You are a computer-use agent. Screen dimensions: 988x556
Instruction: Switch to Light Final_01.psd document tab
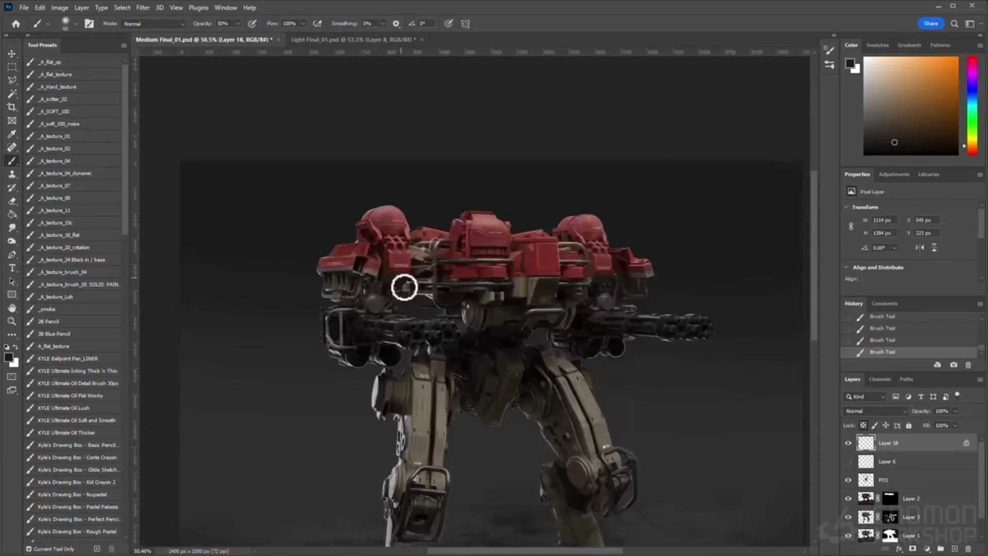coord(353,40)
